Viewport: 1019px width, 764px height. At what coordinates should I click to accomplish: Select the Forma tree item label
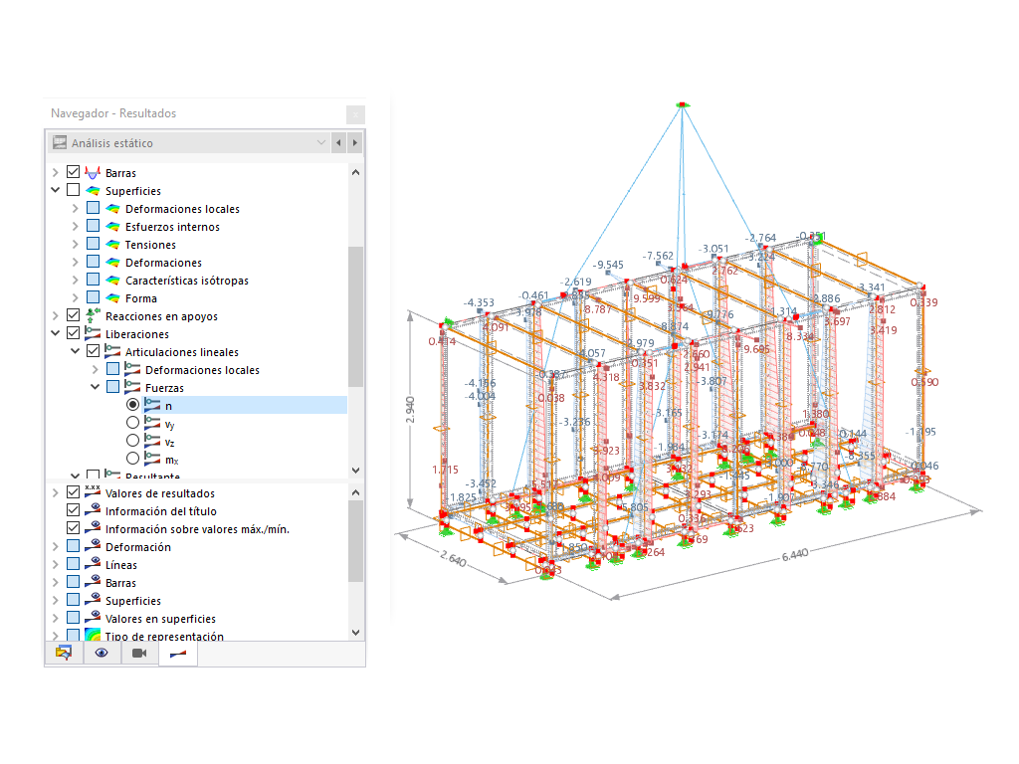[x=141, y=298]
